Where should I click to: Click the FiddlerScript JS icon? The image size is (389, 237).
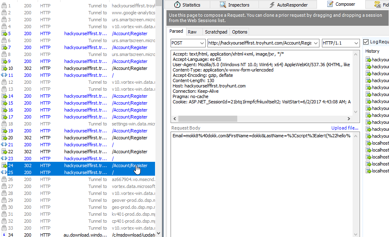click(377, 4)
